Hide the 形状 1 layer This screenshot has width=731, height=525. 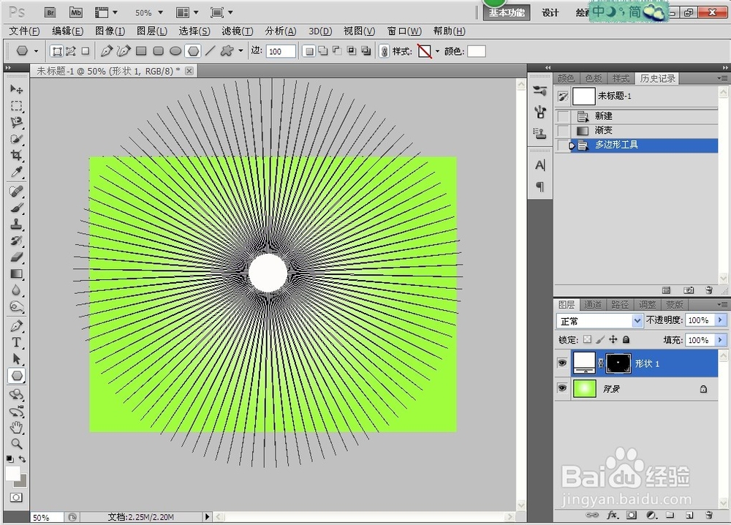[562, 363]
